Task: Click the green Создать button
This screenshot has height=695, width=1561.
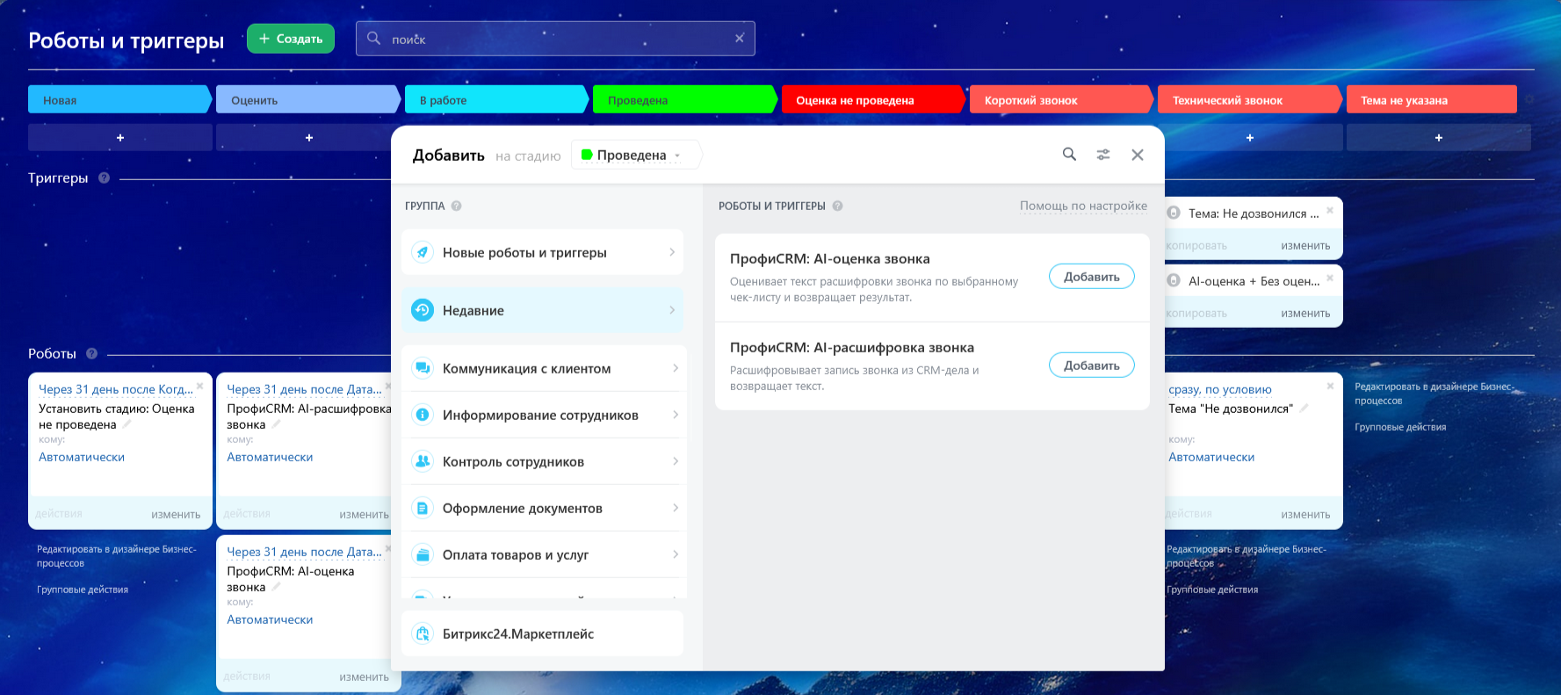Action: (x=291, y=39)
